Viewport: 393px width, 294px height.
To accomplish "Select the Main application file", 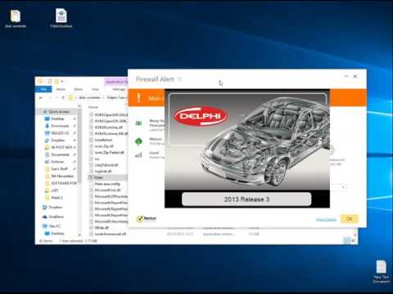I will click(108, 177).
